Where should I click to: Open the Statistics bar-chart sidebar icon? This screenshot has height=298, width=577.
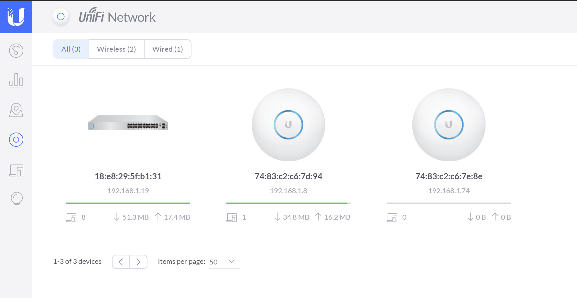pos(16,80)
